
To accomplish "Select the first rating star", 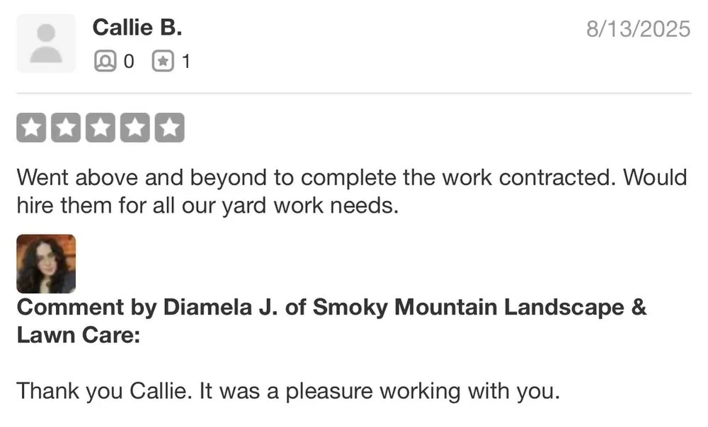I will coord(31,127).
